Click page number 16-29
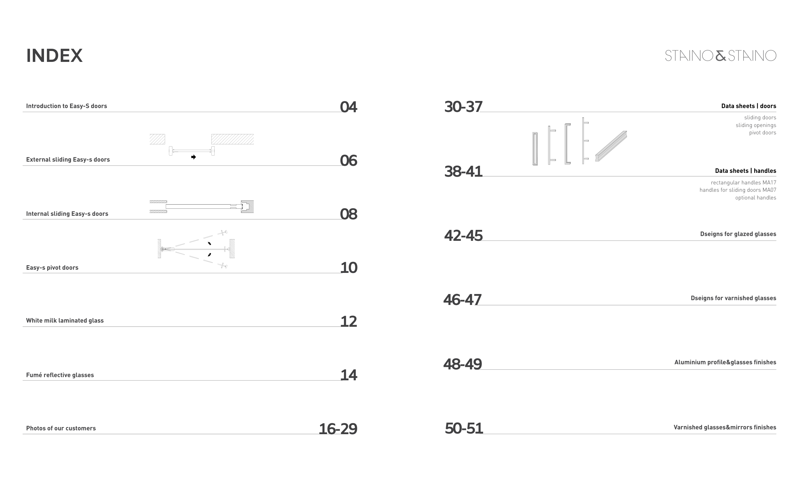Image resolution: width=803 pixels, height=481 pixels. click(338, 429)
